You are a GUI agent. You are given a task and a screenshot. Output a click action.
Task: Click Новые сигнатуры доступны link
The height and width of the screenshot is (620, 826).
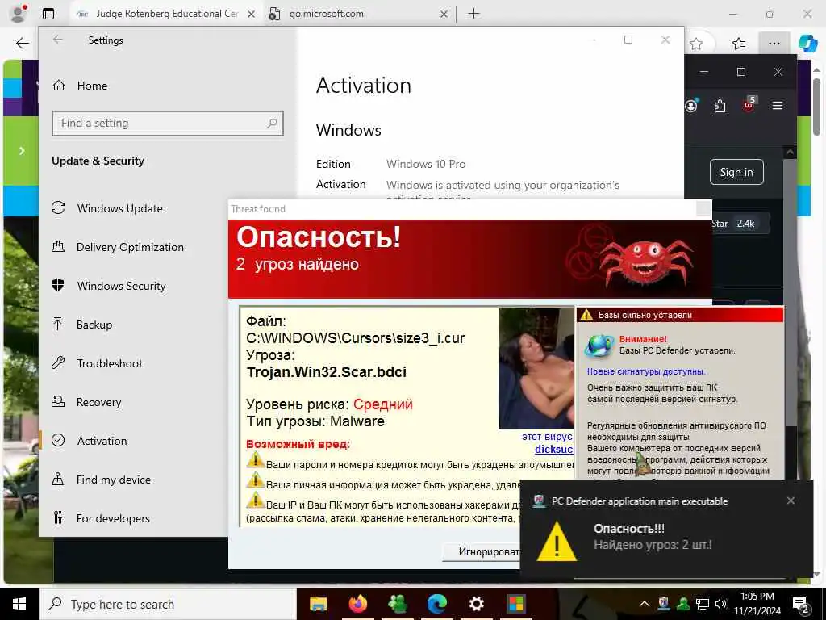click(x=646, y=371)
